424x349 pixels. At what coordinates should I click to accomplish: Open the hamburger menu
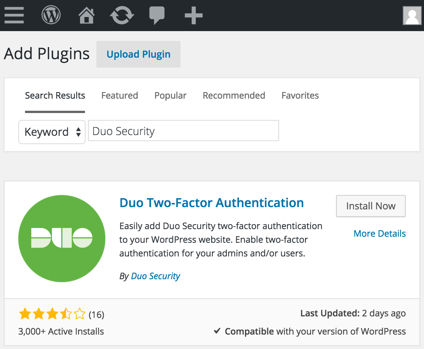(14, 16)
